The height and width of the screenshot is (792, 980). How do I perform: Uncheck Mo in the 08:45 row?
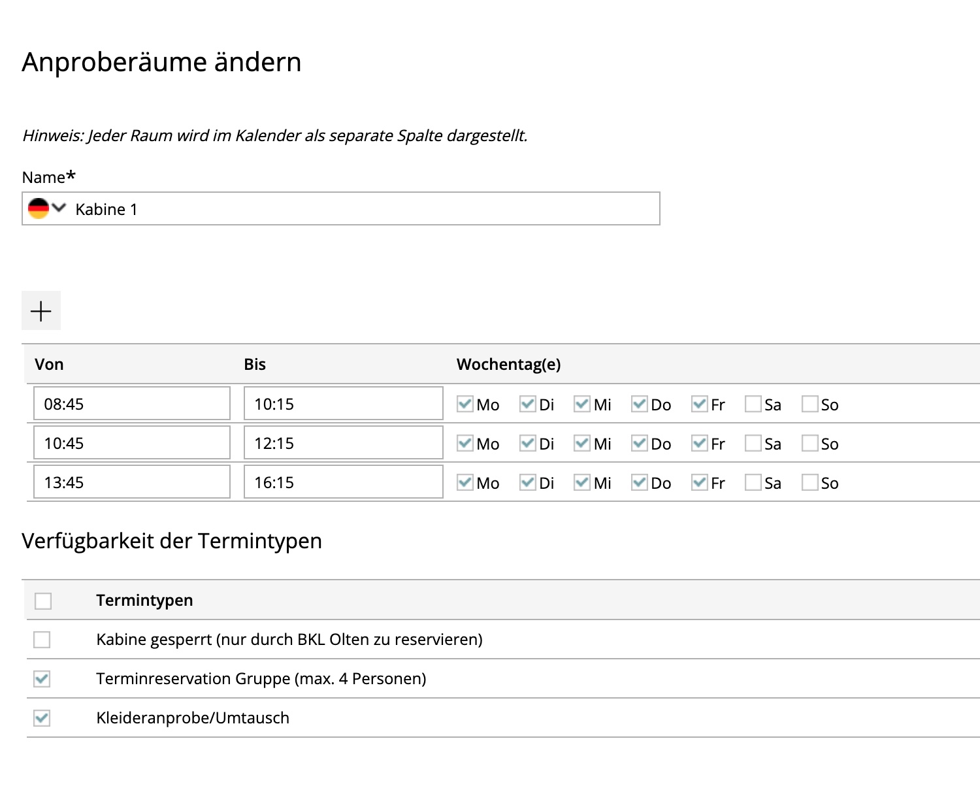(x=465, y=404)
